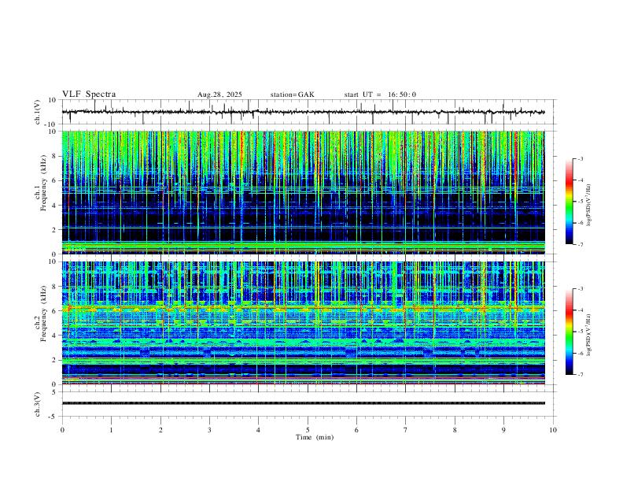623x482 pixels.
Task: Click the "Time (min)" axis title
Action: [315, 437]
